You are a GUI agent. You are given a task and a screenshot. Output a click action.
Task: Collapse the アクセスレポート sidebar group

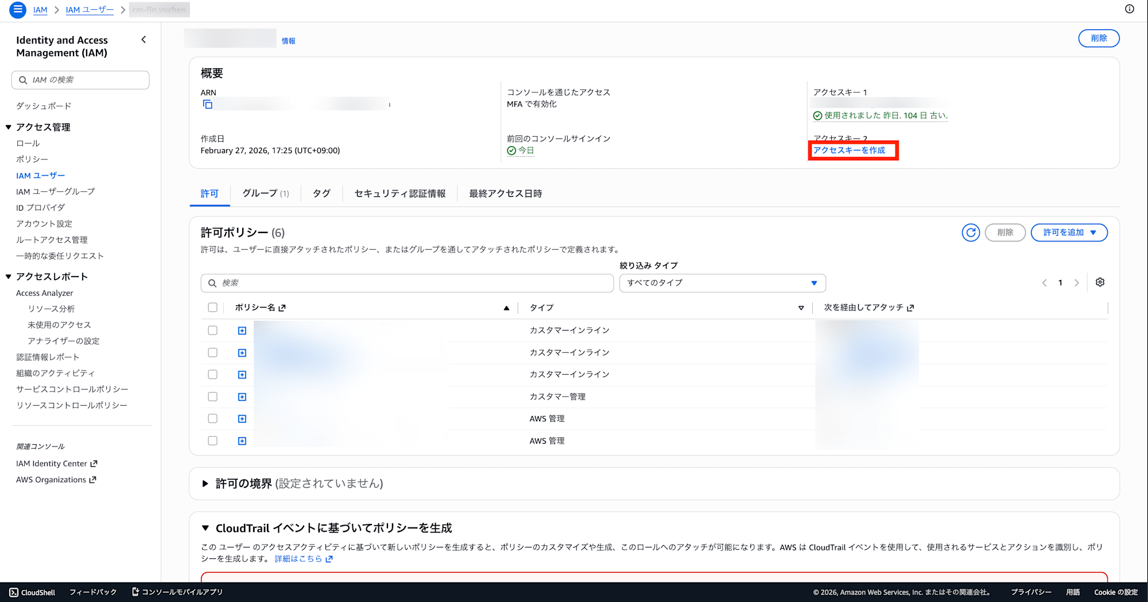coord(9,277)
